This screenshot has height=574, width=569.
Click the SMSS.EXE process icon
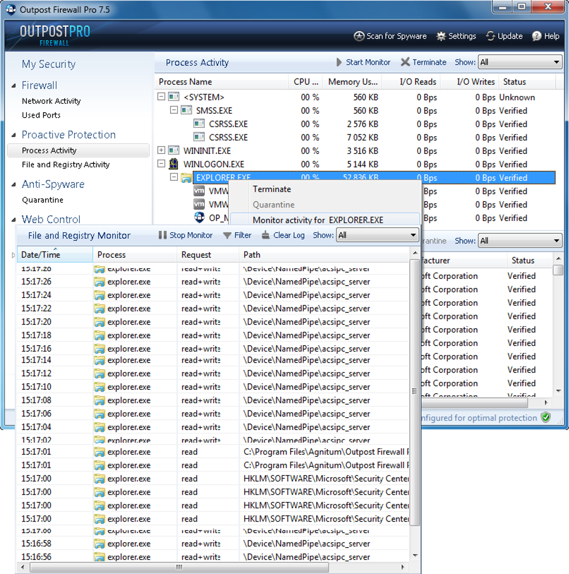(x=186, y=110)
